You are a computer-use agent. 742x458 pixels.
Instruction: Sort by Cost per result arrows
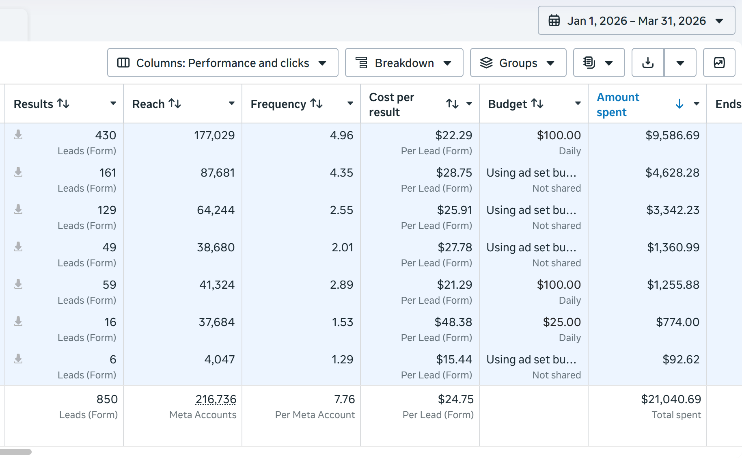452,104
